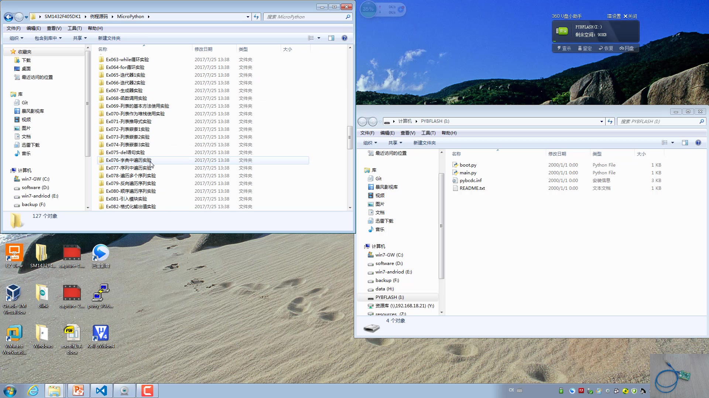Open 查看(V) menu in PYBFLASH window
The width and height of the screenshot is (709, 398).
pos(408,133)
